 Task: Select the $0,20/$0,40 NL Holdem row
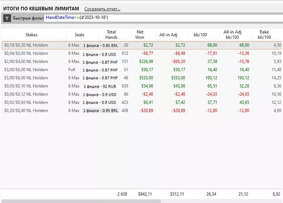[x=142, y=111]
